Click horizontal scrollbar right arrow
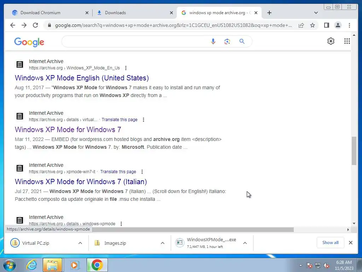Screen dimensions: 362x272 pyautogui.click(x=348, y=229)
